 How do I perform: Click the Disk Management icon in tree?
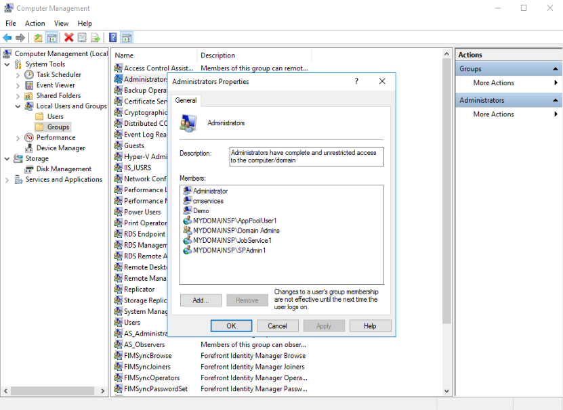coord(30,169)
